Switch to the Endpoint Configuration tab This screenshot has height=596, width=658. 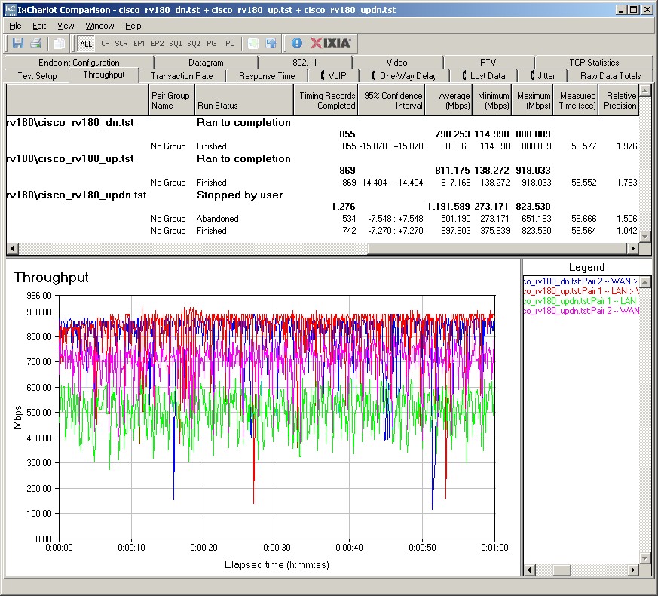click(79, 62)
